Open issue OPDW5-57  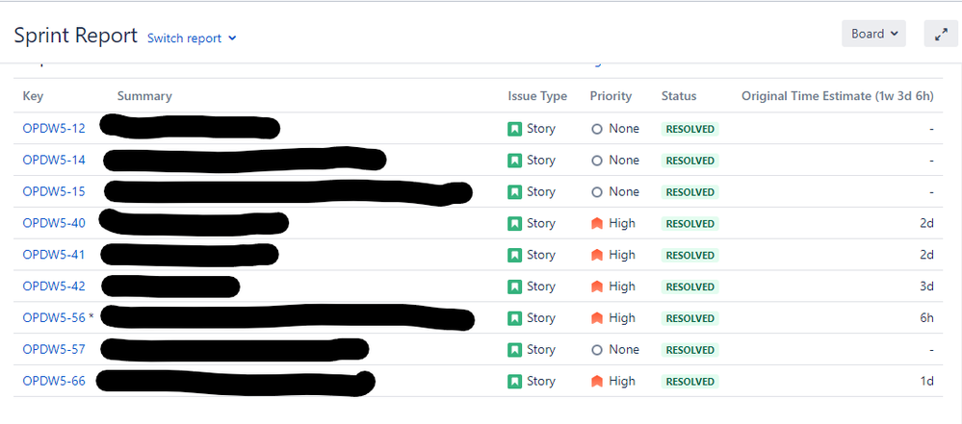(x=54, y=349)
